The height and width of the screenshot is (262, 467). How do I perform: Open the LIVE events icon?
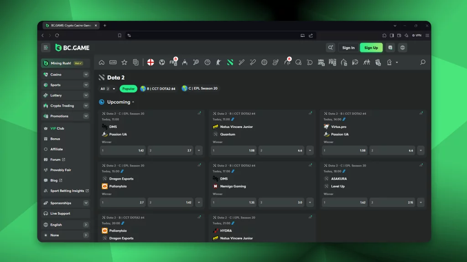pyautogui.click(x=113, y=62)
